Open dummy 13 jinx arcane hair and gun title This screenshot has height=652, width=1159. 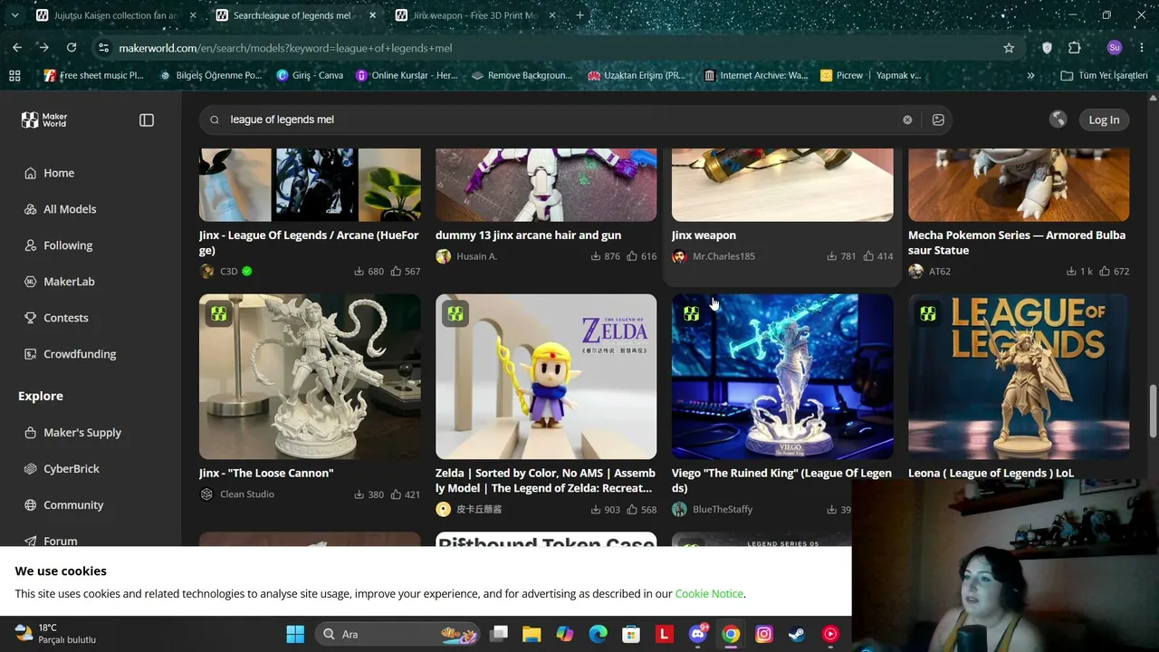click(x=528, y=235)
